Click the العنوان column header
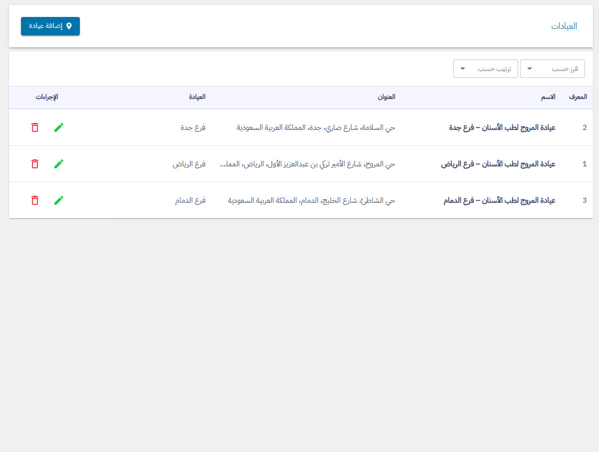Image resolution: width=599 pixels, height=452 pixels. 386,97
